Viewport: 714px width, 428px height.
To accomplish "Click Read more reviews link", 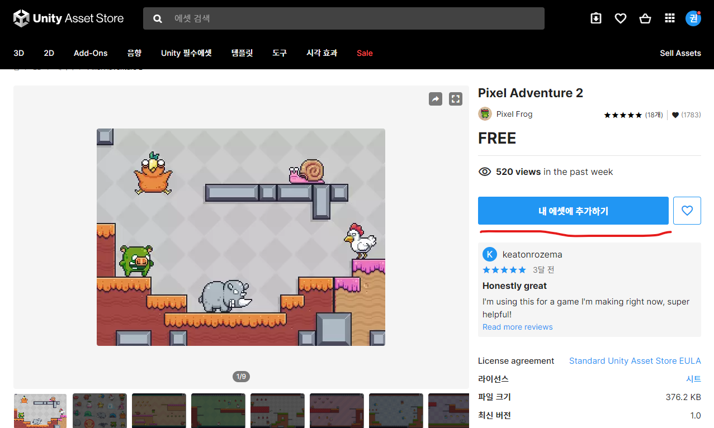I will 518,327.
